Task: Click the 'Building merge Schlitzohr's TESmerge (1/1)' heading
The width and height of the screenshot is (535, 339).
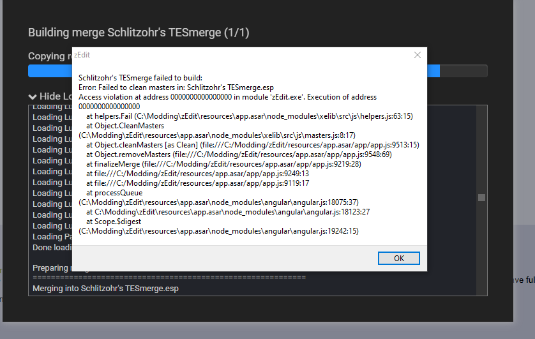Action: point(139,33)
